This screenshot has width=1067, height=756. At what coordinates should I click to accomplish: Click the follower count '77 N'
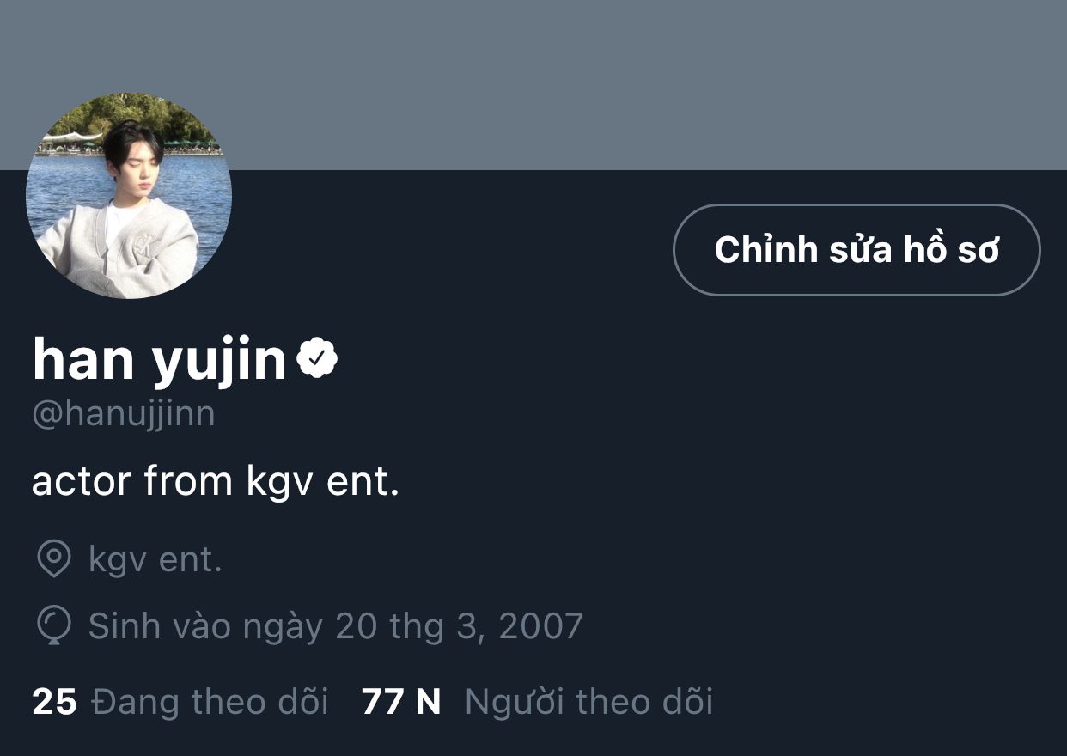pos(401,702)
